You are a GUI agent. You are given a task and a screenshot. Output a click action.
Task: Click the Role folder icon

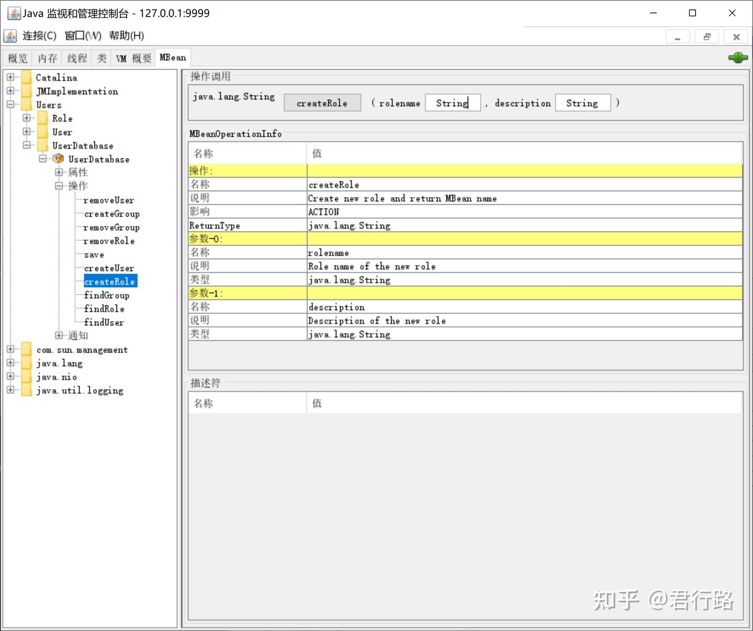[x=42, y=118]
